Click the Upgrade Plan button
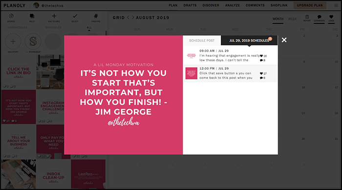The image size is (342, 190). point(310,5)
